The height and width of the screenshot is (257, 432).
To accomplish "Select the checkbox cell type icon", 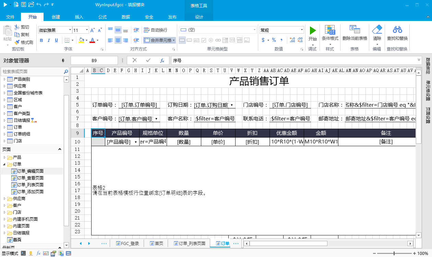I will click(204, 40).
